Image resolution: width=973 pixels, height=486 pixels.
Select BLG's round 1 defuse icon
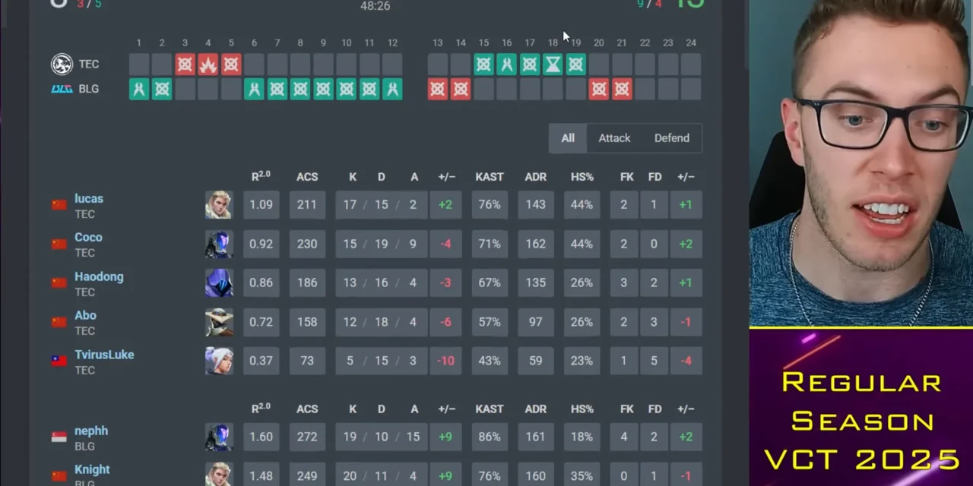(138, 90)
